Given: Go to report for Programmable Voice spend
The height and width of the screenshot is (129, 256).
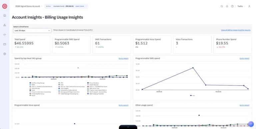Looking at the screenshot, I should 123,105.
